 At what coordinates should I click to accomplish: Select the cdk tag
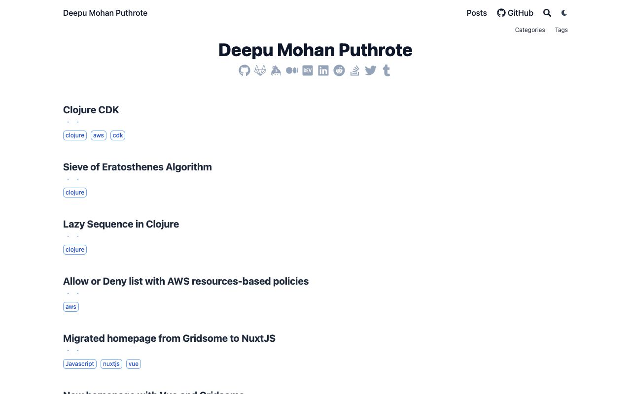click(x=118, y=135)
